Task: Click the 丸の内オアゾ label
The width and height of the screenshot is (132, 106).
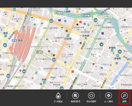Action: click(17, 19)
